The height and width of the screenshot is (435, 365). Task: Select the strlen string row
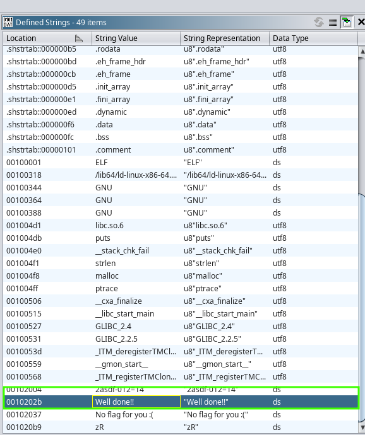click(181, 264)
